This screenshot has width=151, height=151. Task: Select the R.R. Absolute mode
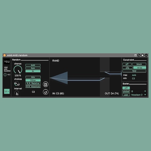click(x=33, y=87)
